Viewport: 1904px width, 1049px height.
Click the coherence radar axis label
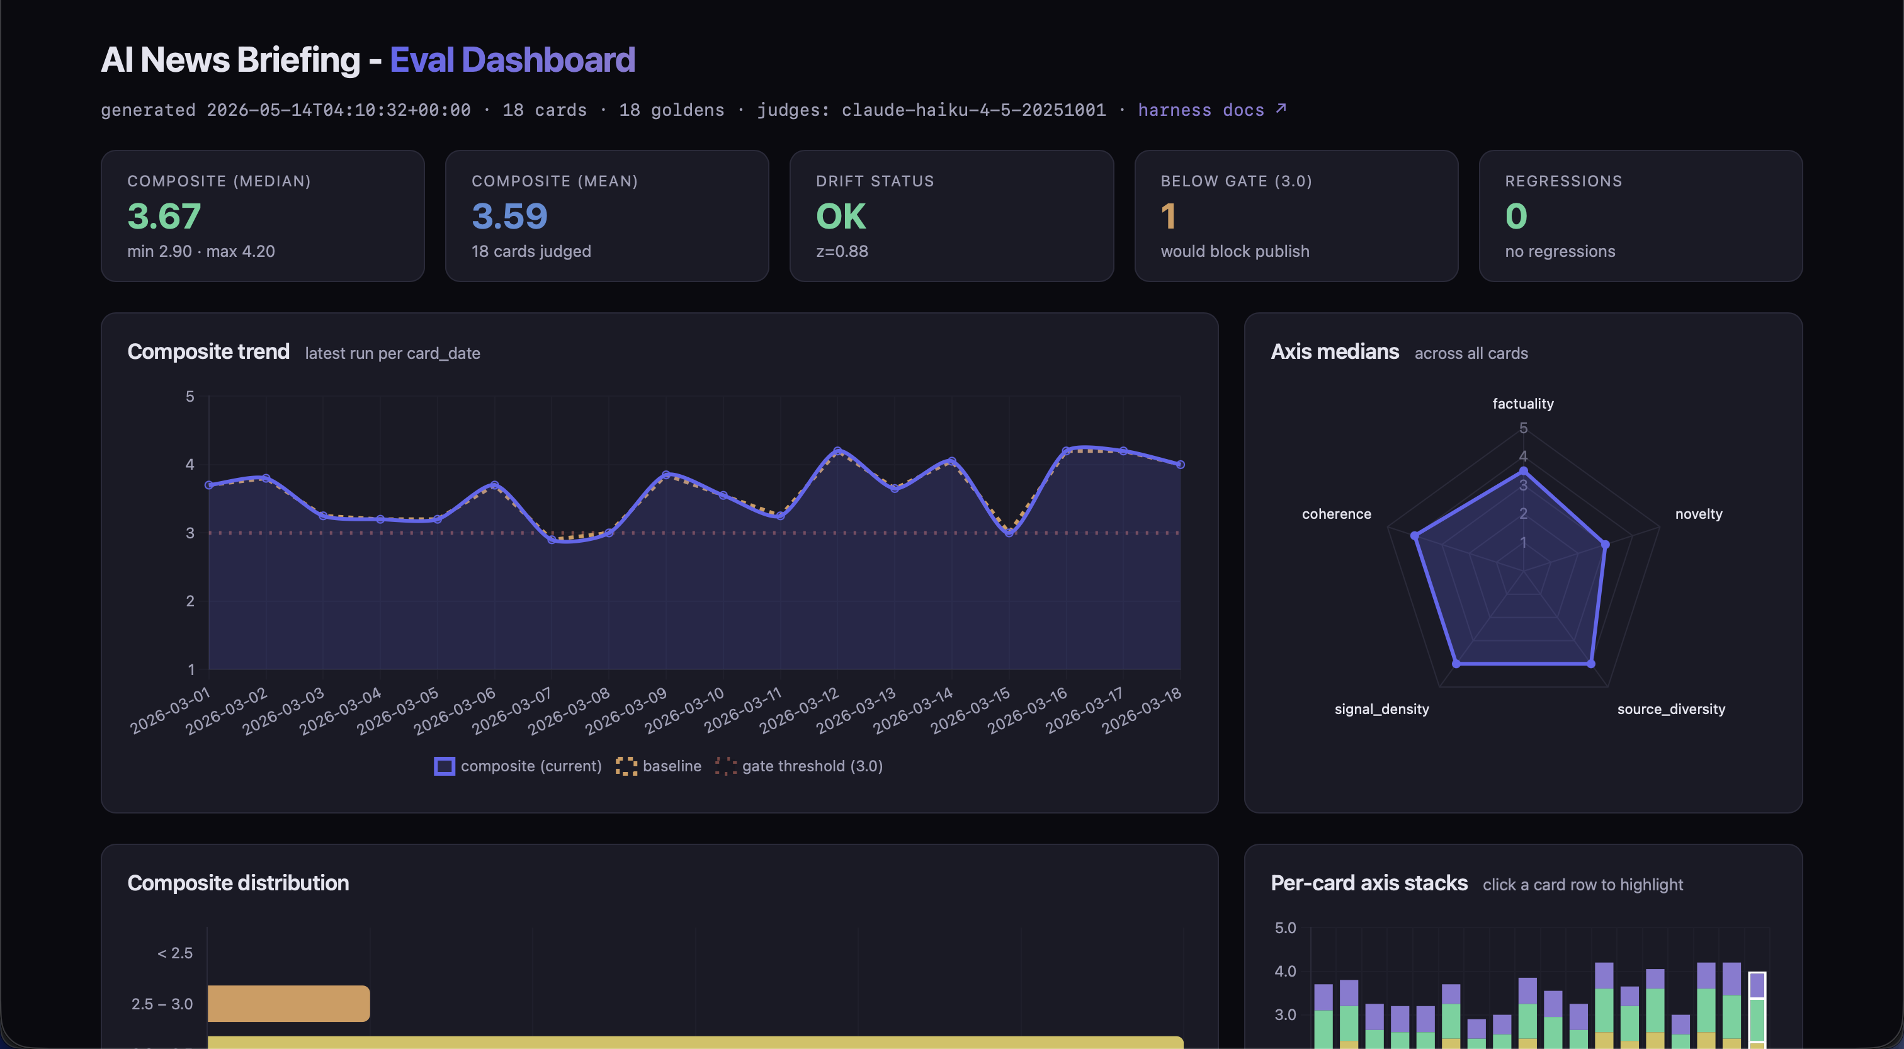1336,514
